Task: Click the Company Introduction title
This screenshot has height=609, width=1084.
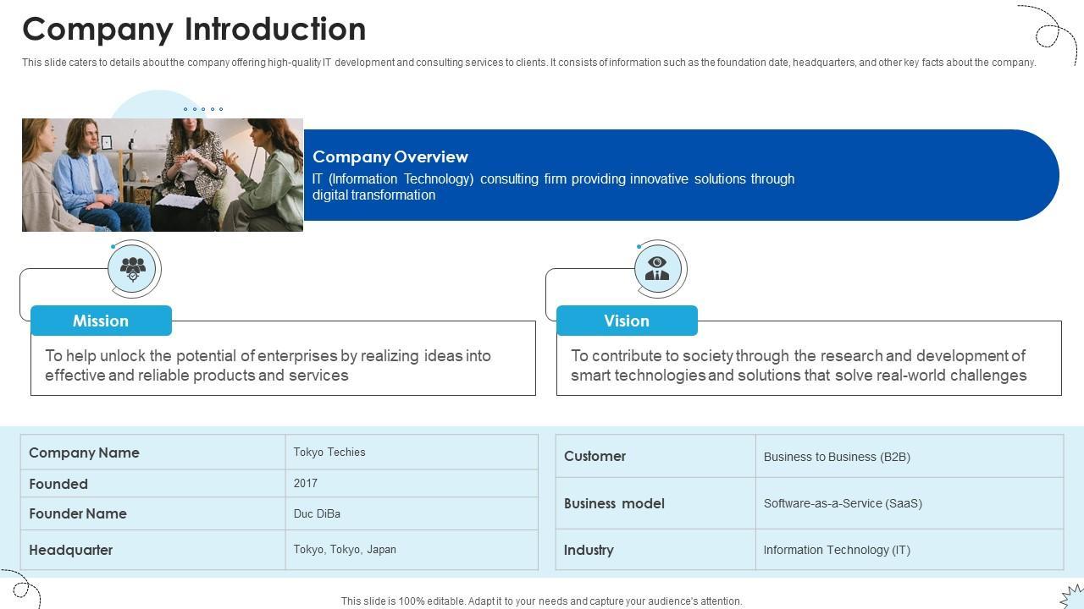Action: click(x=194, y=29)
